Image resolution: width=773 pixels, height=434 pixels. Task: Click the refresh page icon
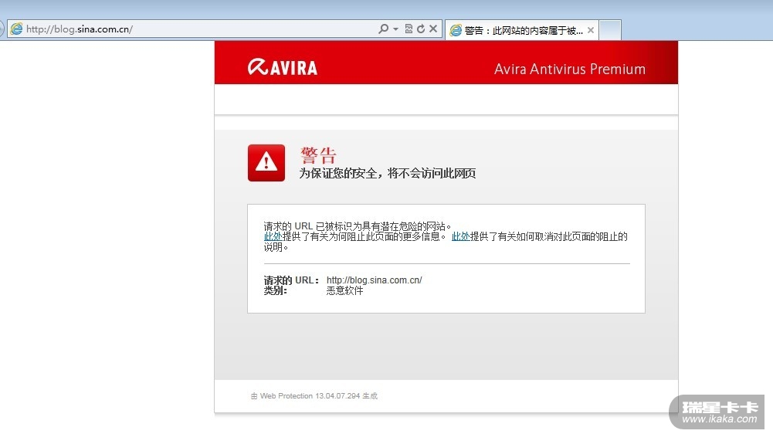click(x=421, y=29)
